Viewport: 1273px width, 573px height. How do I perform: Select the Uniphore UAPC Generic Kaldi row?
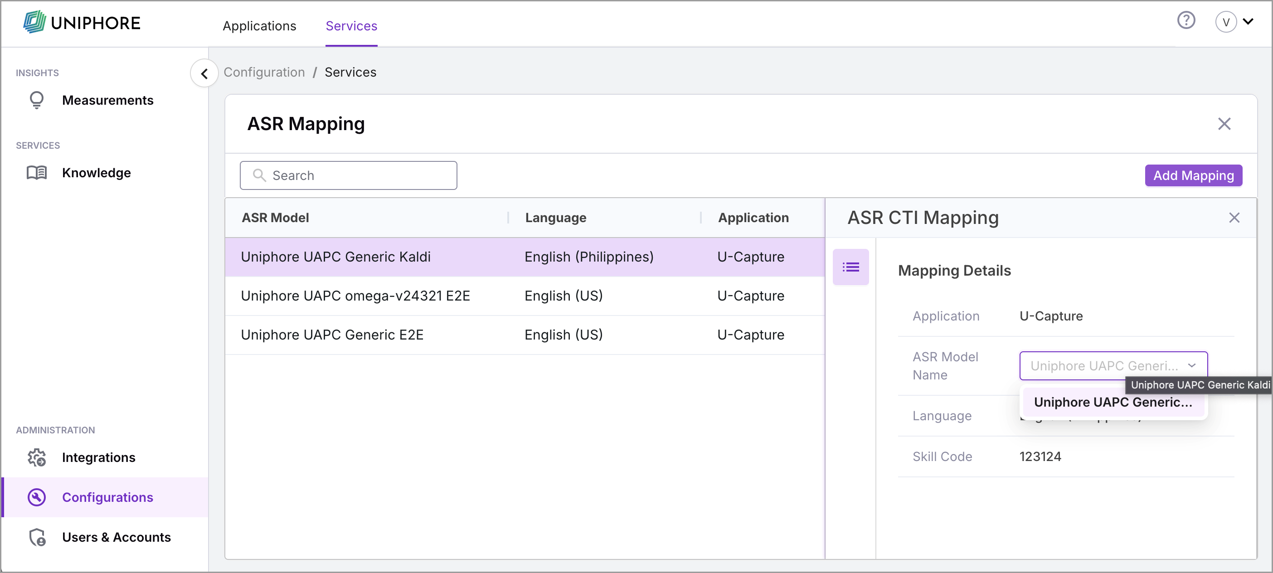(525, 257)
